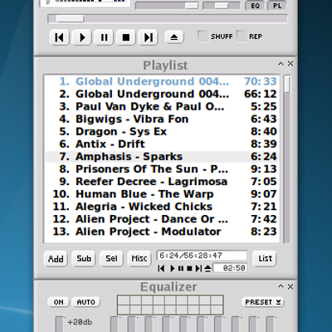Pause playback with the large pause button
332x332 pixels.
coord(104,37)
